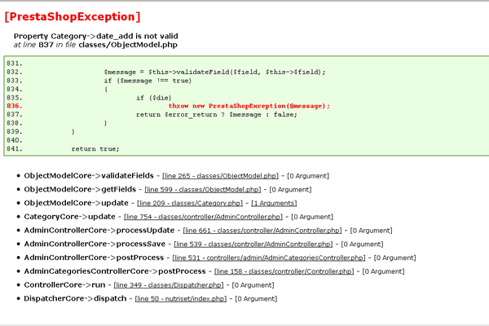Screen dimensions: 489x326
Task: Click 'at line 837 in file classes/ObjectModel.php'
Action: [95, 45]
